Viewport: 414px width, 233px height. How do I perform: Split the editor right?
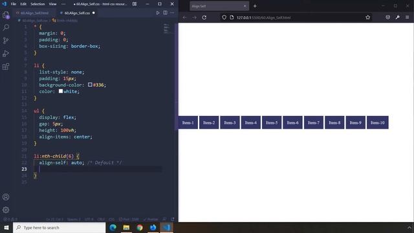[x=165, y=13]
